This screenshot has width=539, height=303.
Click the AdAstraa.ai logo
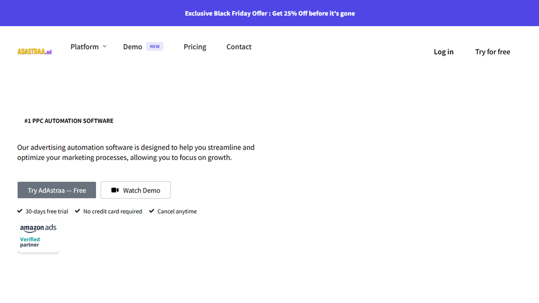click(34, 52)
